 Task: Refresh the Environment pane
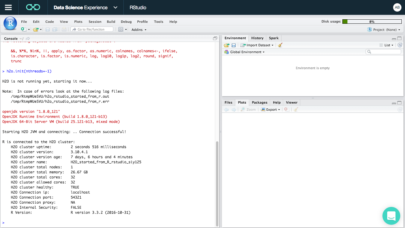(x=400, y=45)
